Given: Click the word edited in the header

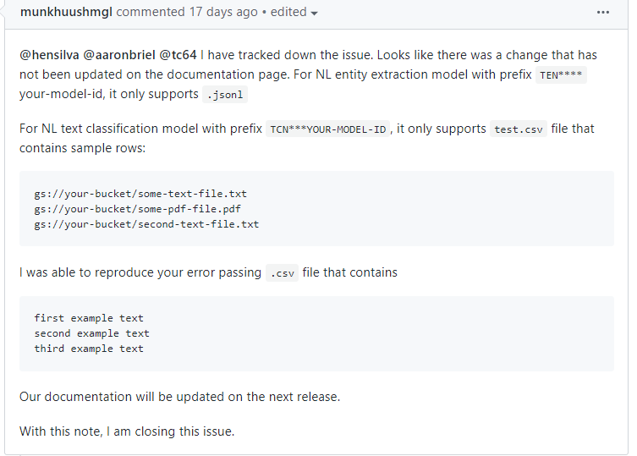Looking at the screenshot, I should click(x=288, y=12).
